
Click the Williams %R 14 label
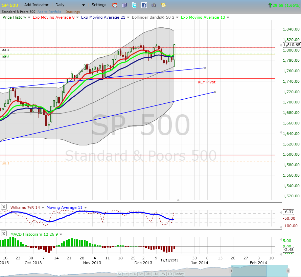pos(25,207)
